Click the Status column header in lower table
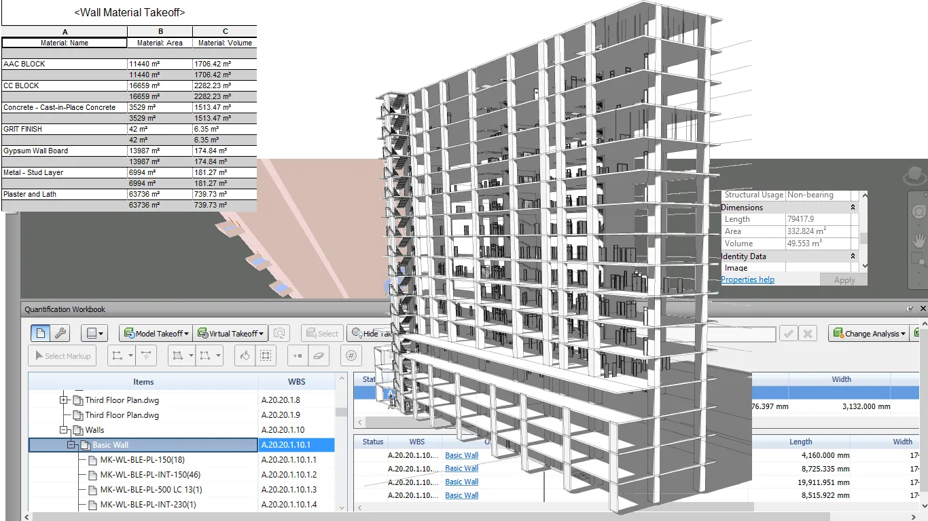 (373, 442)
